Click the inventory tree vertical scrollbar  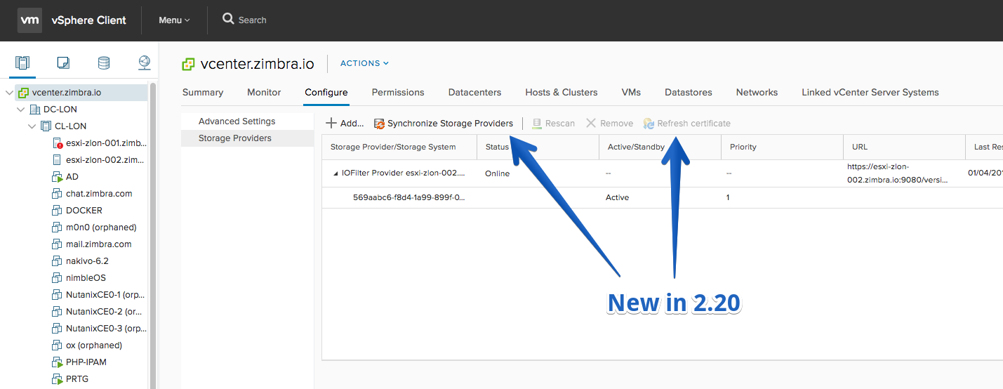click(153, 235)
